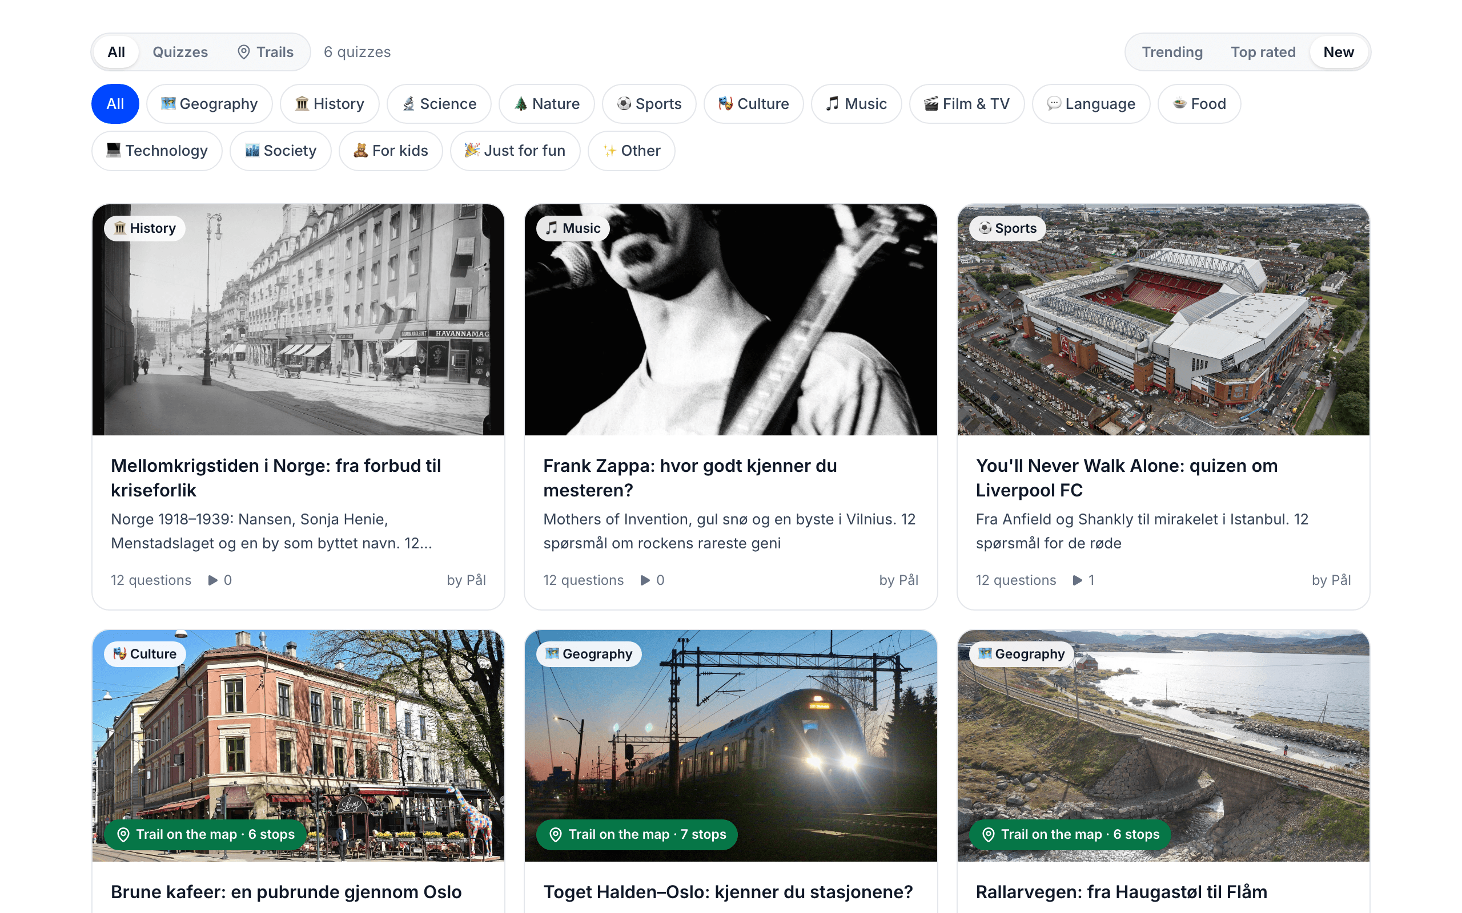Screen dimensions: 1462x913
Task: Filter by Food category
Action: [x=1199, y=104]
